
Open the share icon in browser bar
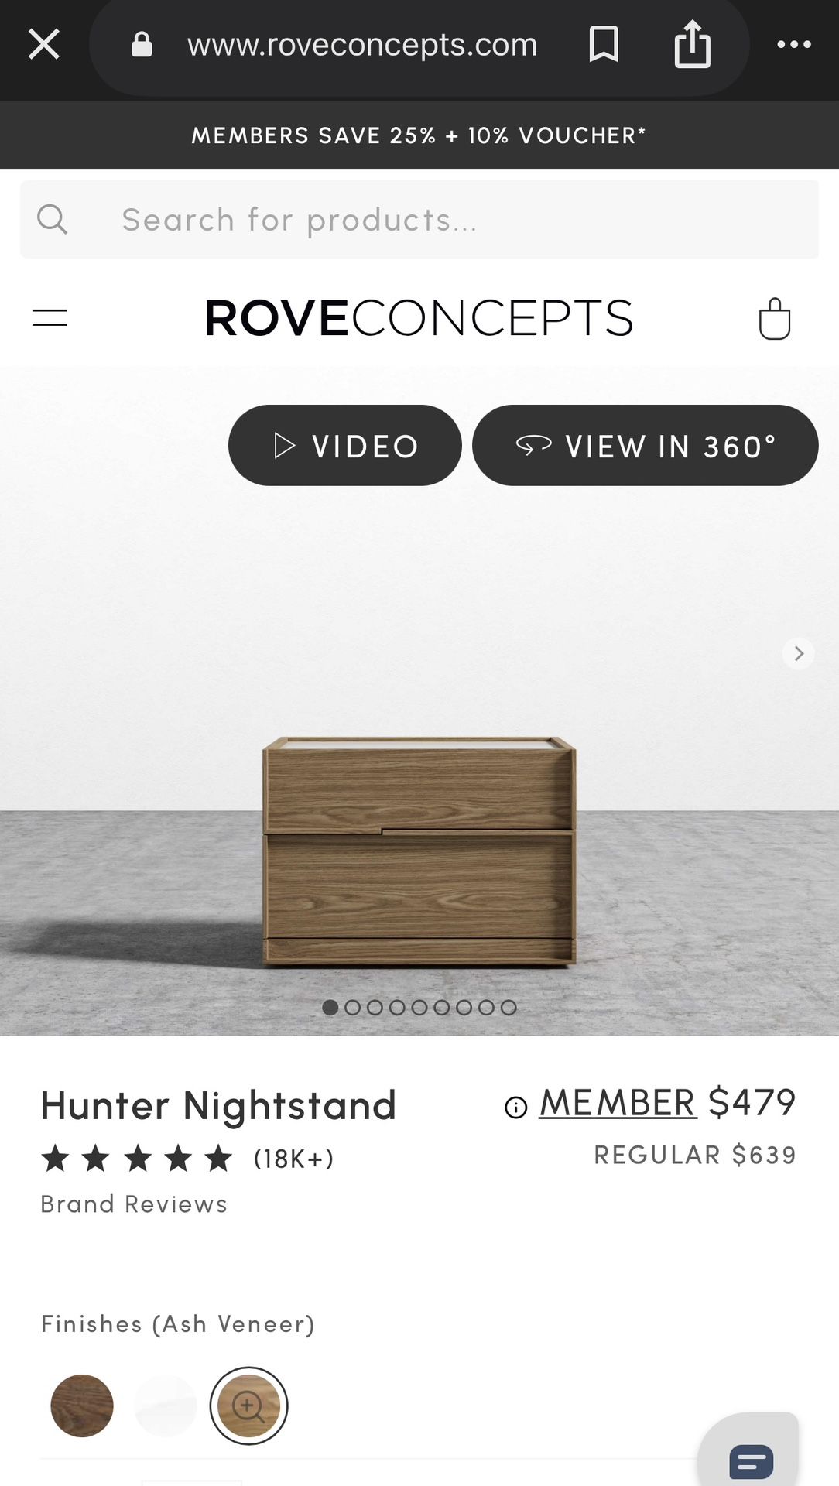tap(693, 44)
